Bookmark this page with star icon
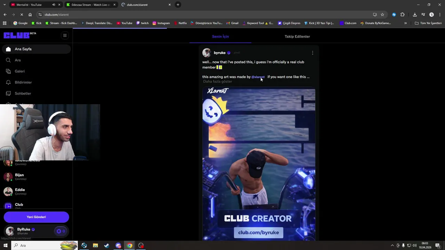This screenshot has width=445, height=250. pyautogui.click(x=382, y=15)
